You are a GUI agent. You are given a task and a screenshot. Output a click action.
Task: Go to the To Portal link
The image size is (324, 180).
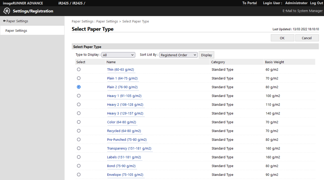(x=249, y=3)
